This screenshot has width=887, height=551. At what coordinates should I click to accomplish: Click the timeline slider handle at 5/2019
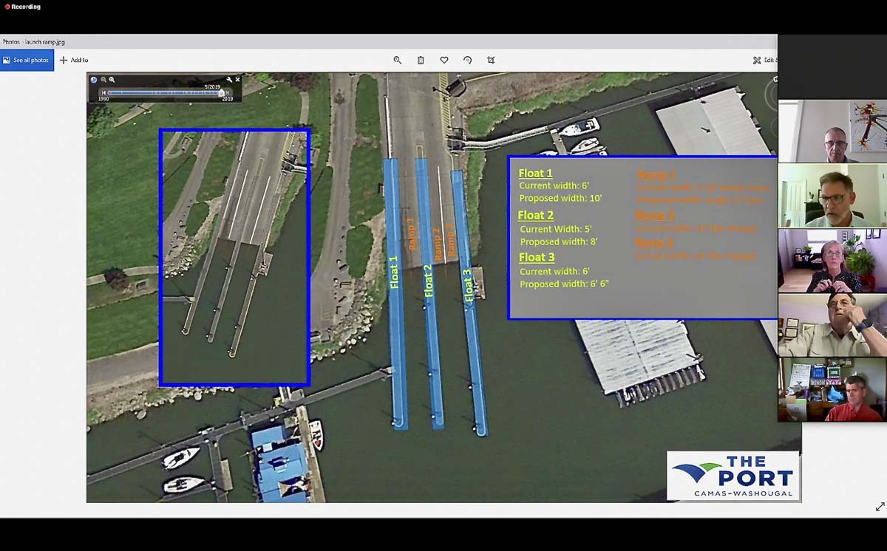(220, 92)
